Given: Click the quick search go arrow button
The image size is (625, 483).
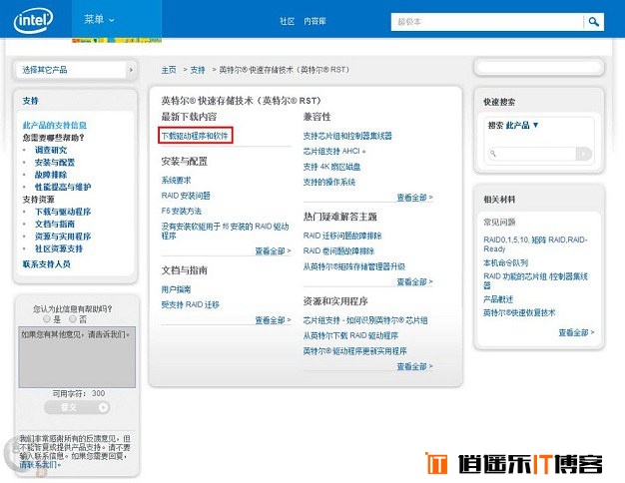Looking at the screenshot, I should [x=584, y=154].
